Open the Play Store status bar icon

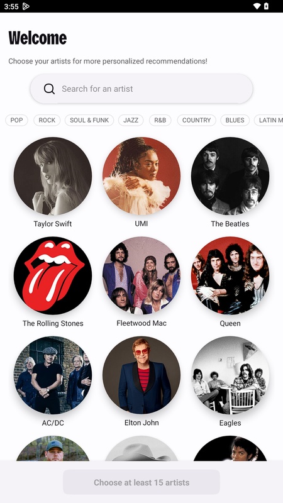click(26, 6)
